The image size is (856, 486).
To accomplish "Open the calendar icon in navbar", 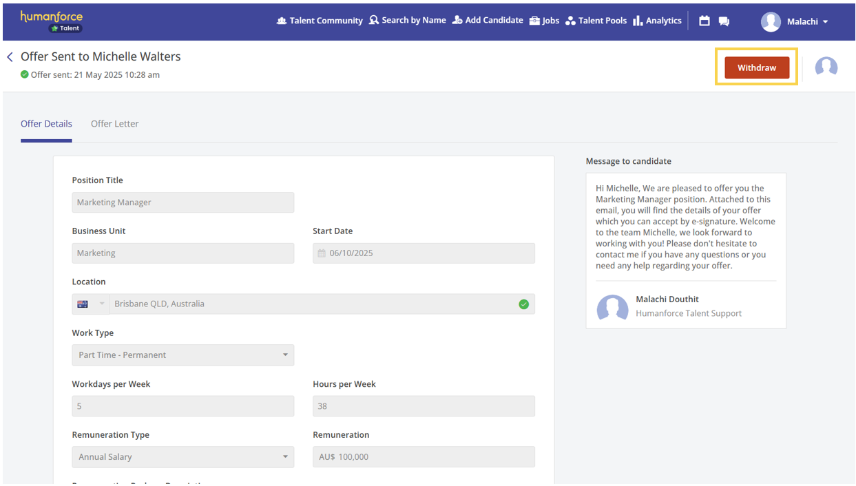I will click(x=704, y=21).
